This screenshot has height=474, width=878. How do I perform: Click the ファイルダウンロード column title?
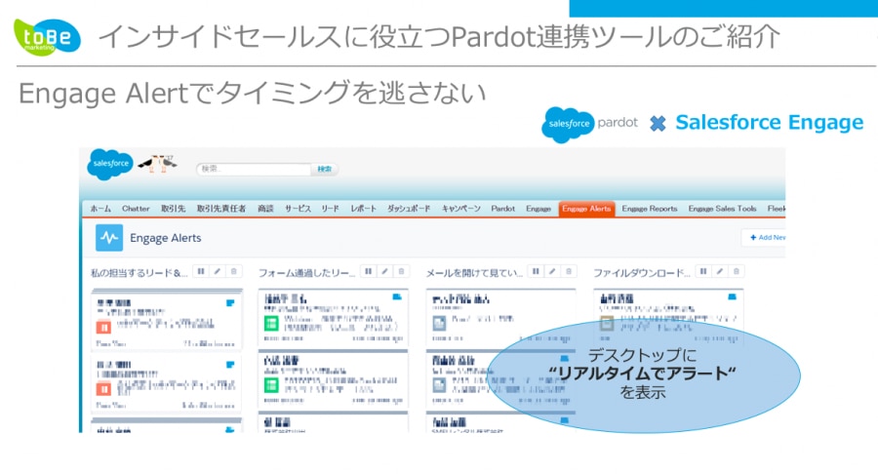[x=641, y=273]
